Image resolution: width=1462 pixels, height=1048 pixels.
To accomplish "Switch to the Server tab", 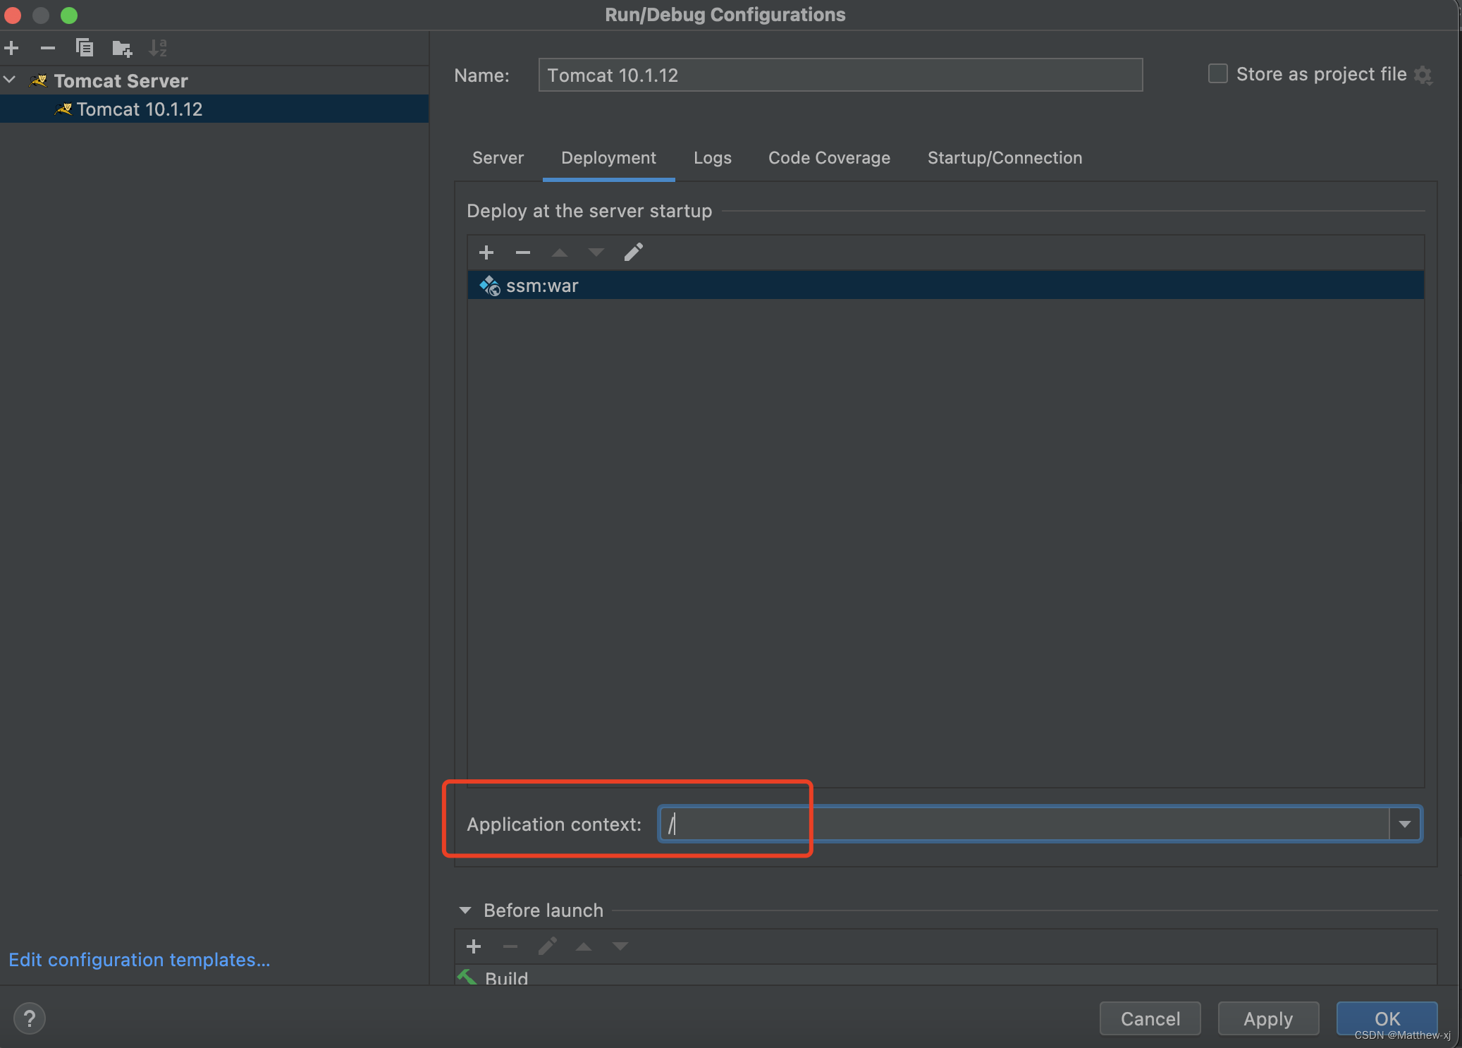I will click(498, 158).
